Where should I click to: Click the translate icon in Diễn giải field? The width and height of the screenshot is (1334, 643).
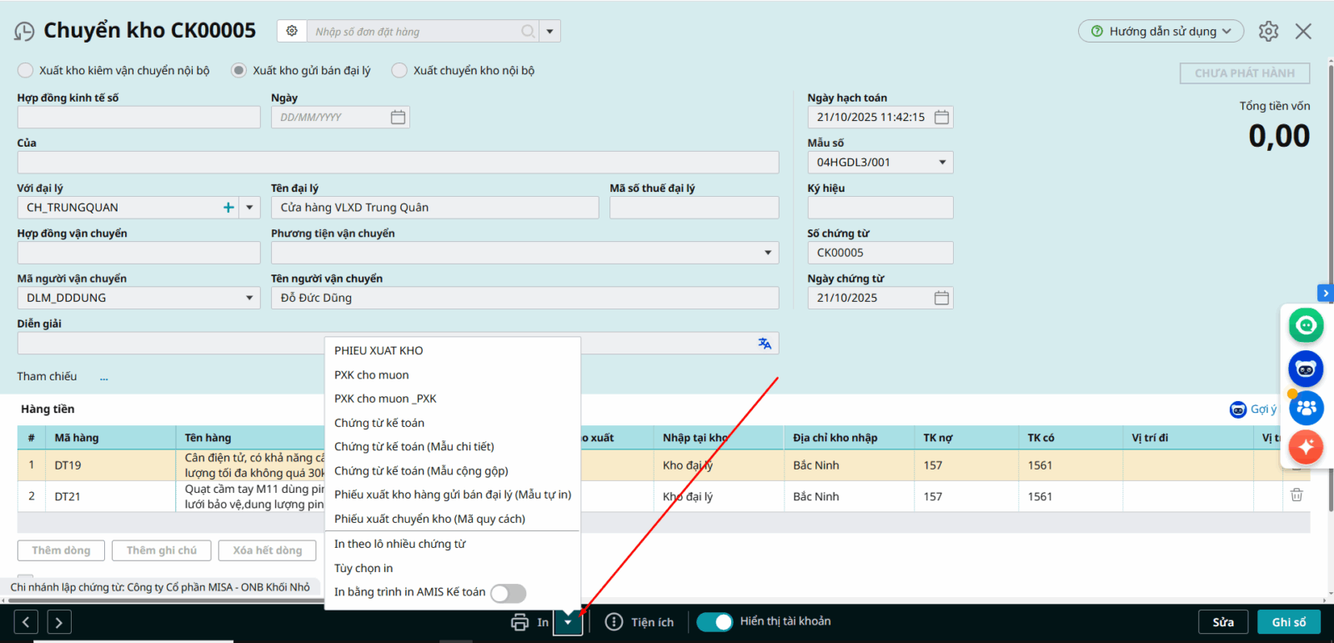[x=764, y=344]
